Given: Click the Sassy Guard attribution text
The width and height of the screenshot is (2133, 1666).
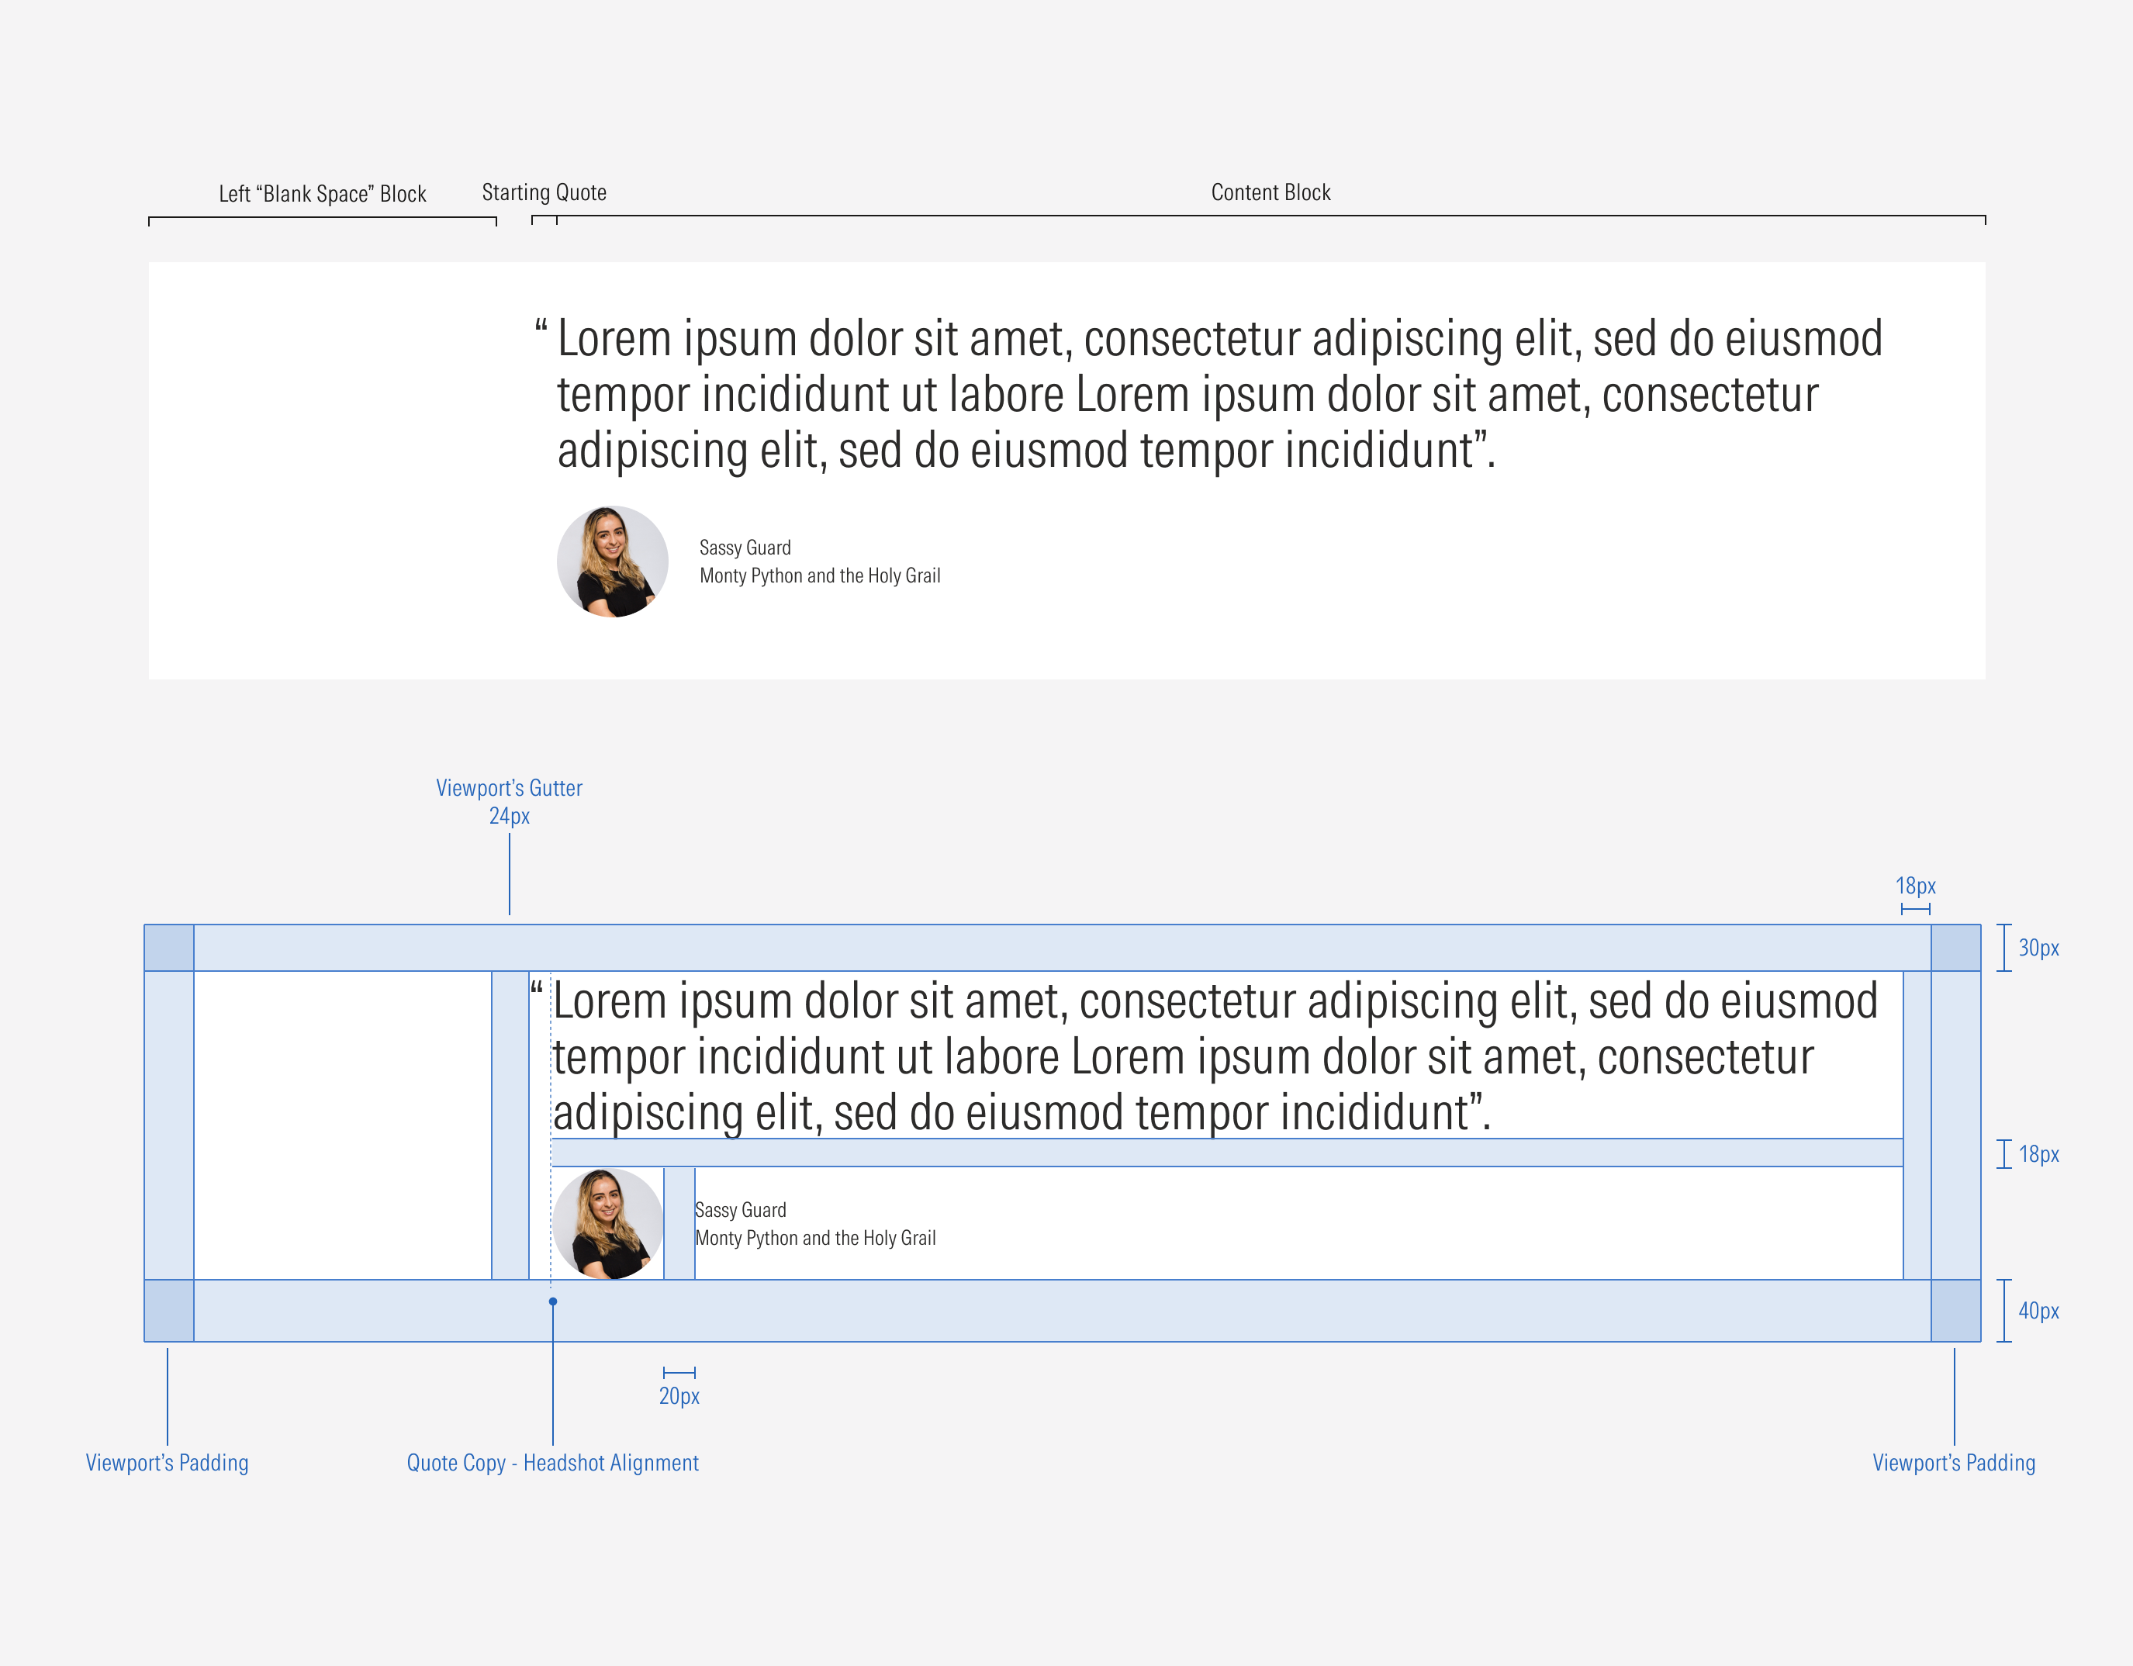Looking at the screenshot, I should coord(744,547).
